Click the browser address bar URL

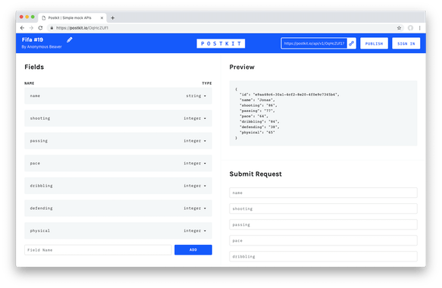82,28
